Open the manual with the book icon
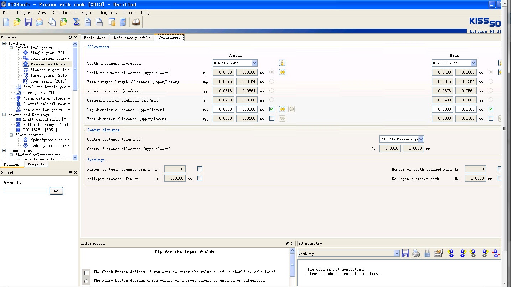Viewport: 511px width, 287px height. click(x=136, y=22)
